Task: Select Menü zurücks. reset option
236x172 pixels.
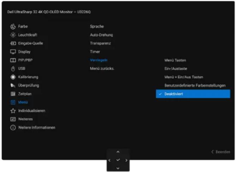Action: click(x=102, y=69)
